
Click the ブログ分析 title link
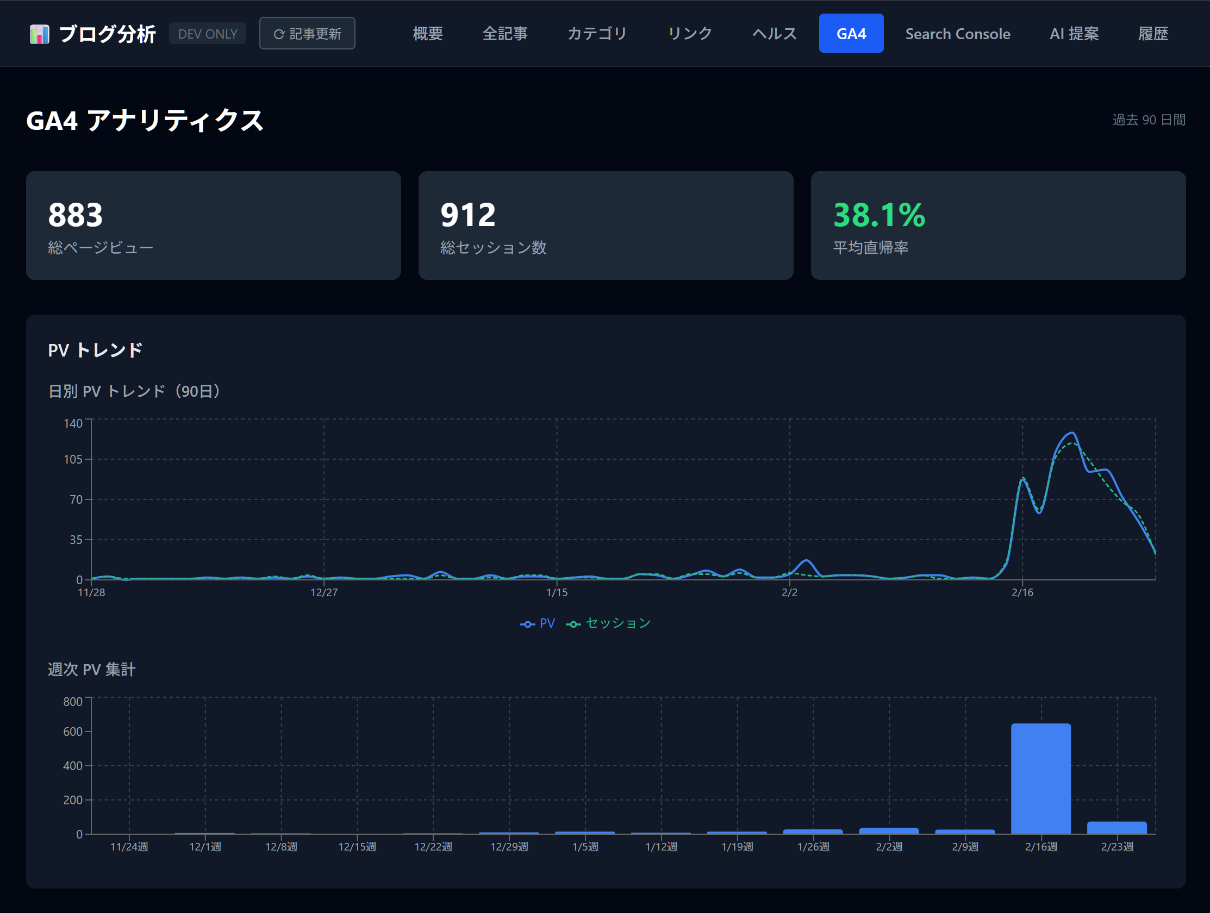(x=107, y=34)
